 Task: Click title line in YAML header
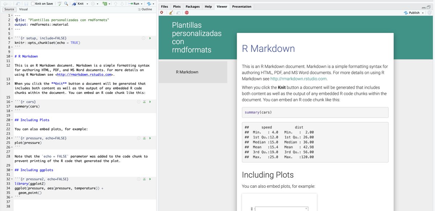point(62,20)
